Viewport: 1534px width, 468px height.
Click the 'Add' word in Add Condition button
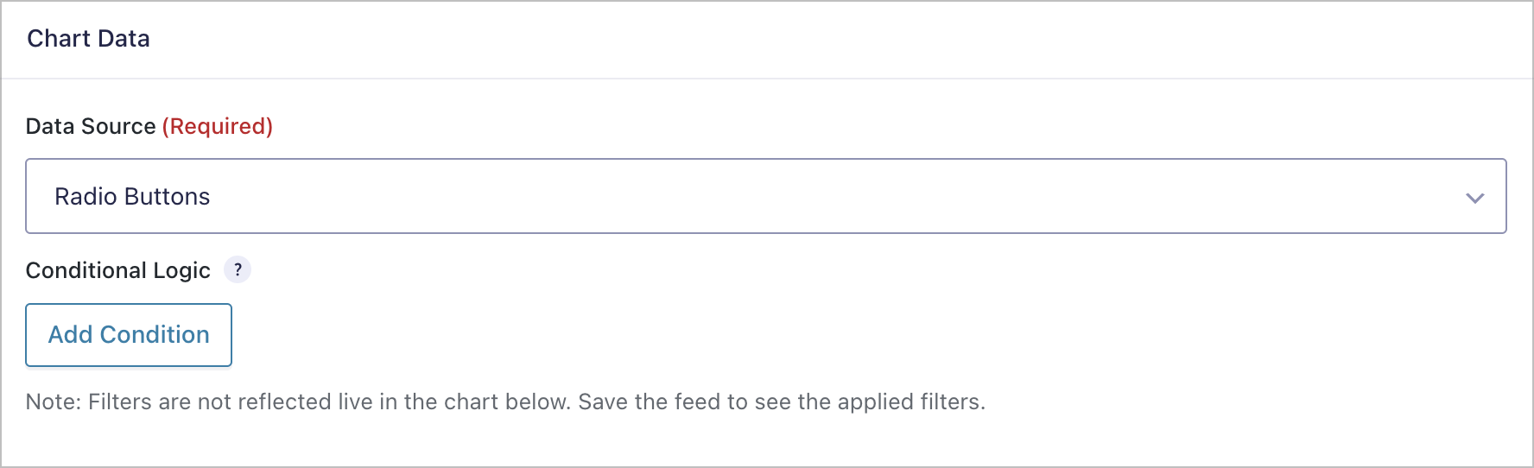point(70,335)
